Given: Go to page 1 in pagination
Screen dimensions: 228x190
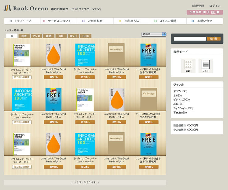Looking at the screenshot, I should point(75,182).
